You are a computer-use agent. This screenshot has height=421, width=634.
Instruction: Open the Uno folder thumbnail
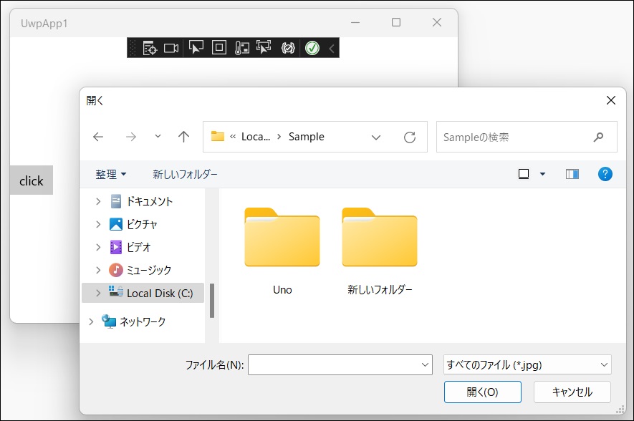tap(282, 238)
